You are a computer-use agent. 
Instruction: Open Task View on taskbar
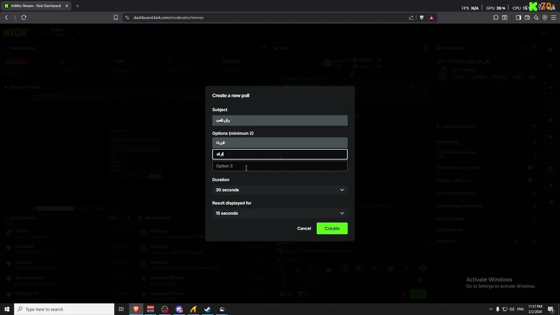[121, 309]
